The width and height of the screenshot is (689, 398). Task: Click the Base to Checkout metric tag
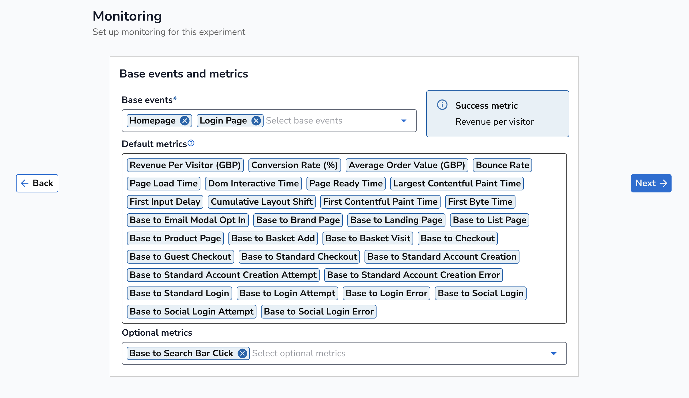click(x=457, y=238)
